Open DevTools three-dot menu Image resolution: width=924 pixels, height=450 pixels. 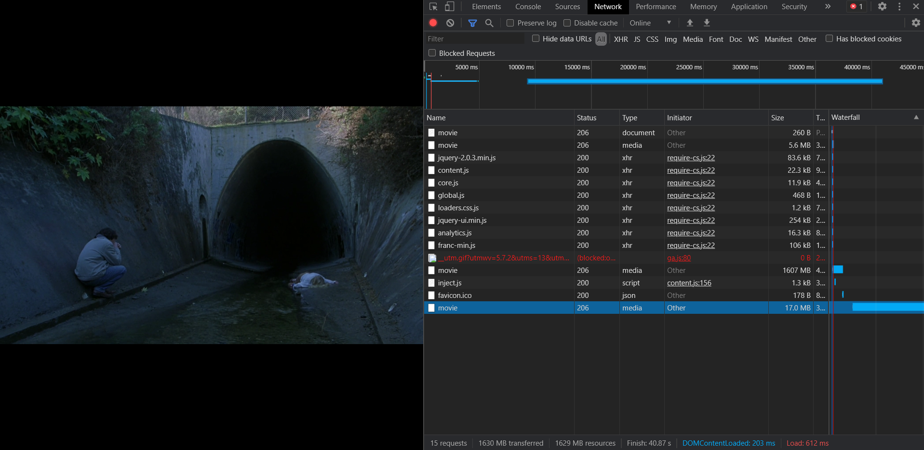point(899,7)
